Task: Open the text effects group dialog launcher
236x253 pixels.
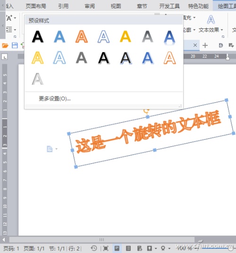Action: tap(223, 36)
